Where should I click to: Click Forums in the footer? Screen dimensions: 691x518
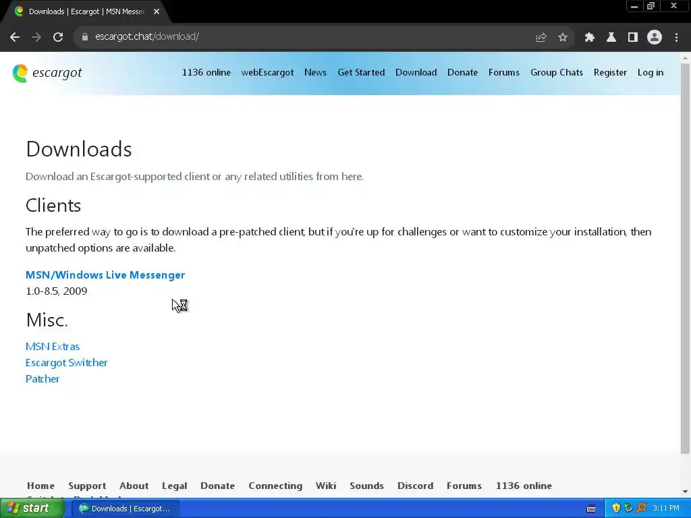pyautogui.click(x=464, y=486)
